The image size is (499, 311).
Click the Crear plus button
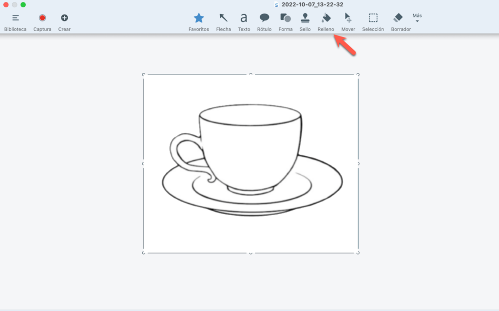tap(64, 18)
